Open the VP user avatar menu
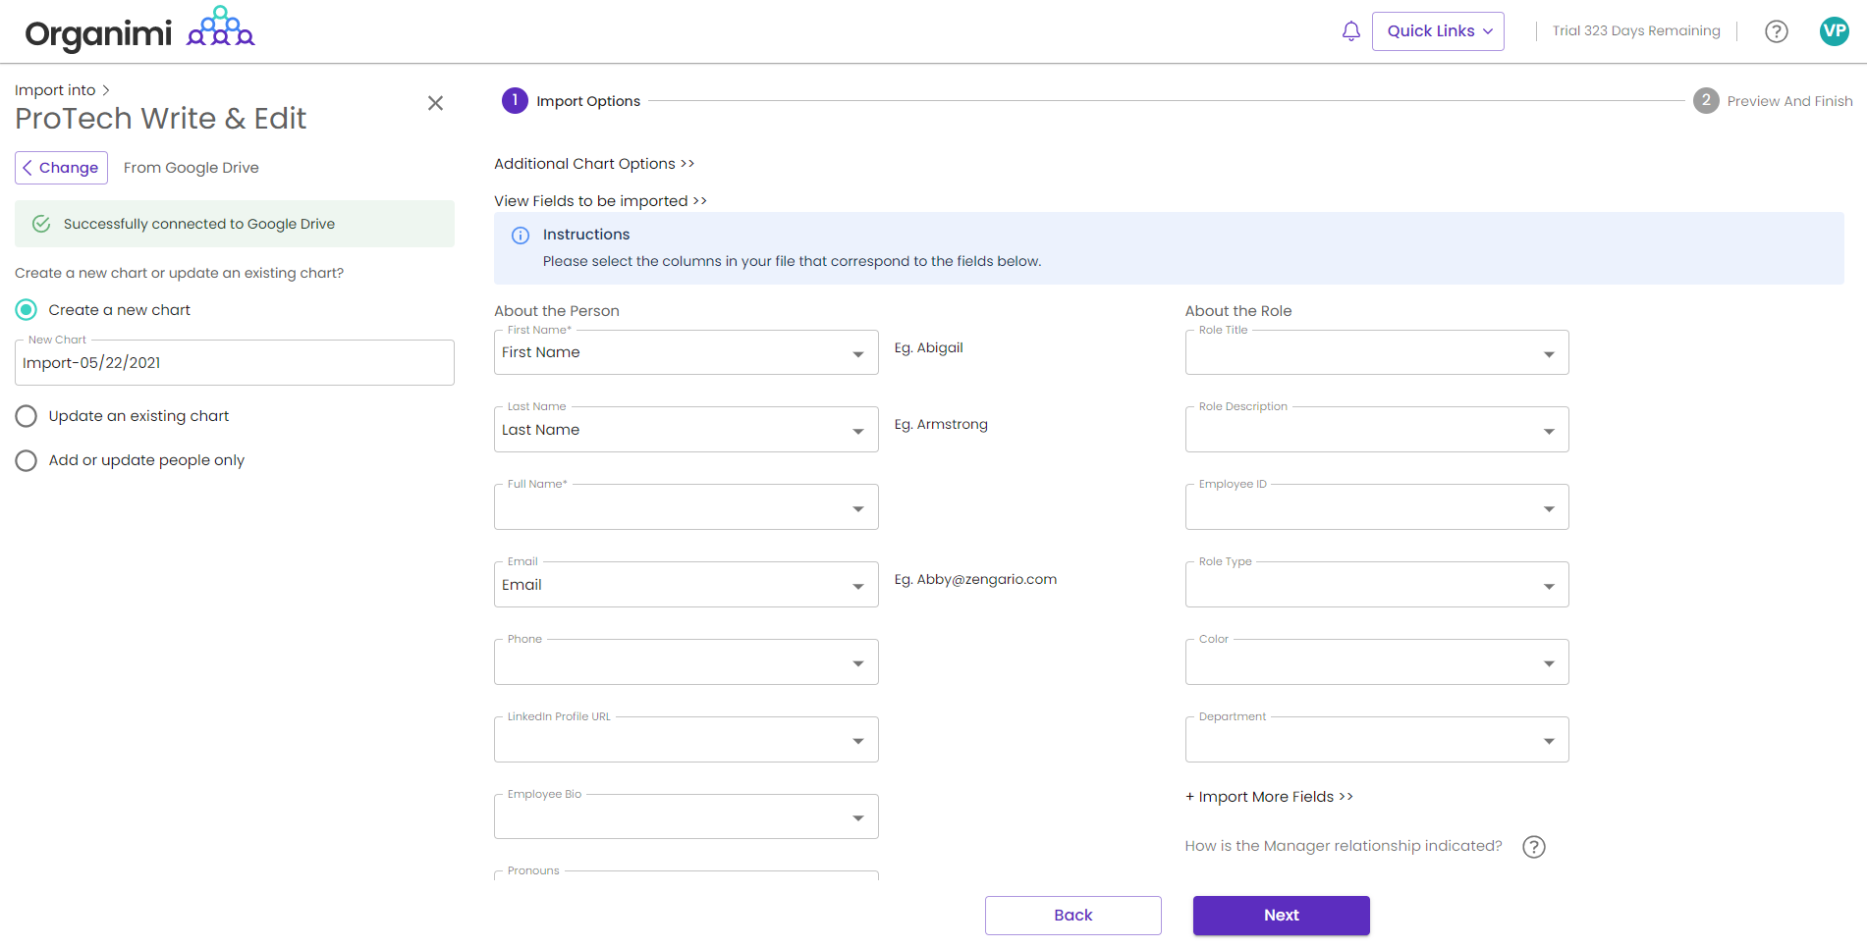This screenshot has width=1867, height=947. click(1834, 31)
